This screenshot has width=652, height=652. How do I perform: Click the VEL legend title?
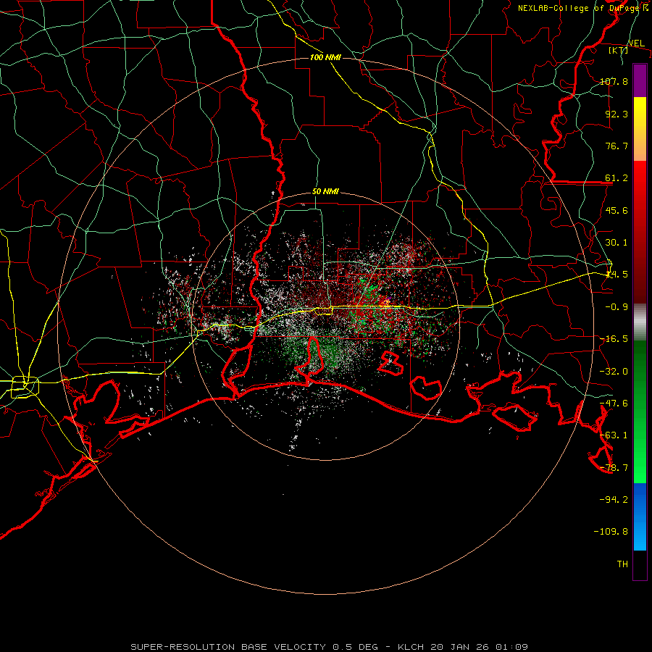tap(636, 43)
